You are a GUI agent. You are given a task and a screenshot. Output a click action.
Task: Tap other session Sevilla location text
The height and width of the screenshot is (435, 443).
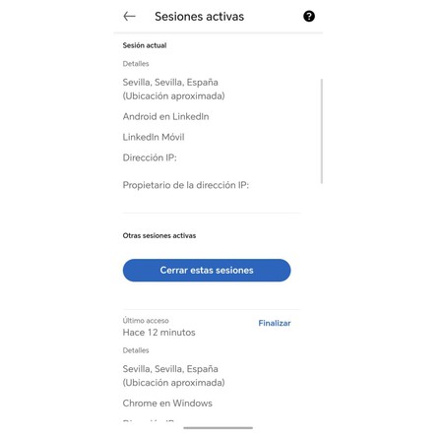point(173,376)
